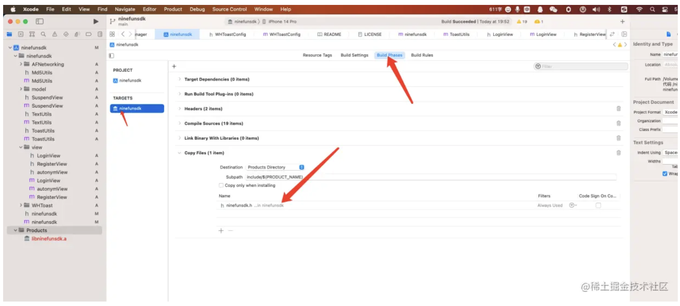
Task: Open the Wi-Fi status menu
Action: pyautogui.click(x=639, y=9)
